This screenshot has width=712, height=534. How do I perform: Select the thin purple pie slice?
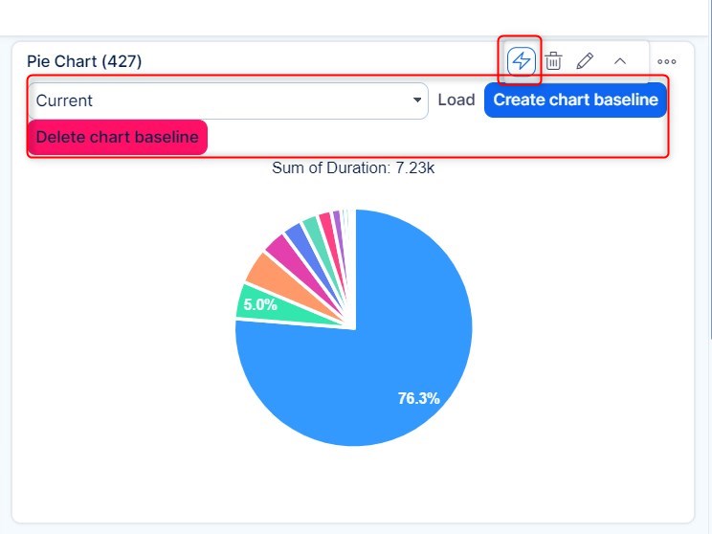point(337,219)
